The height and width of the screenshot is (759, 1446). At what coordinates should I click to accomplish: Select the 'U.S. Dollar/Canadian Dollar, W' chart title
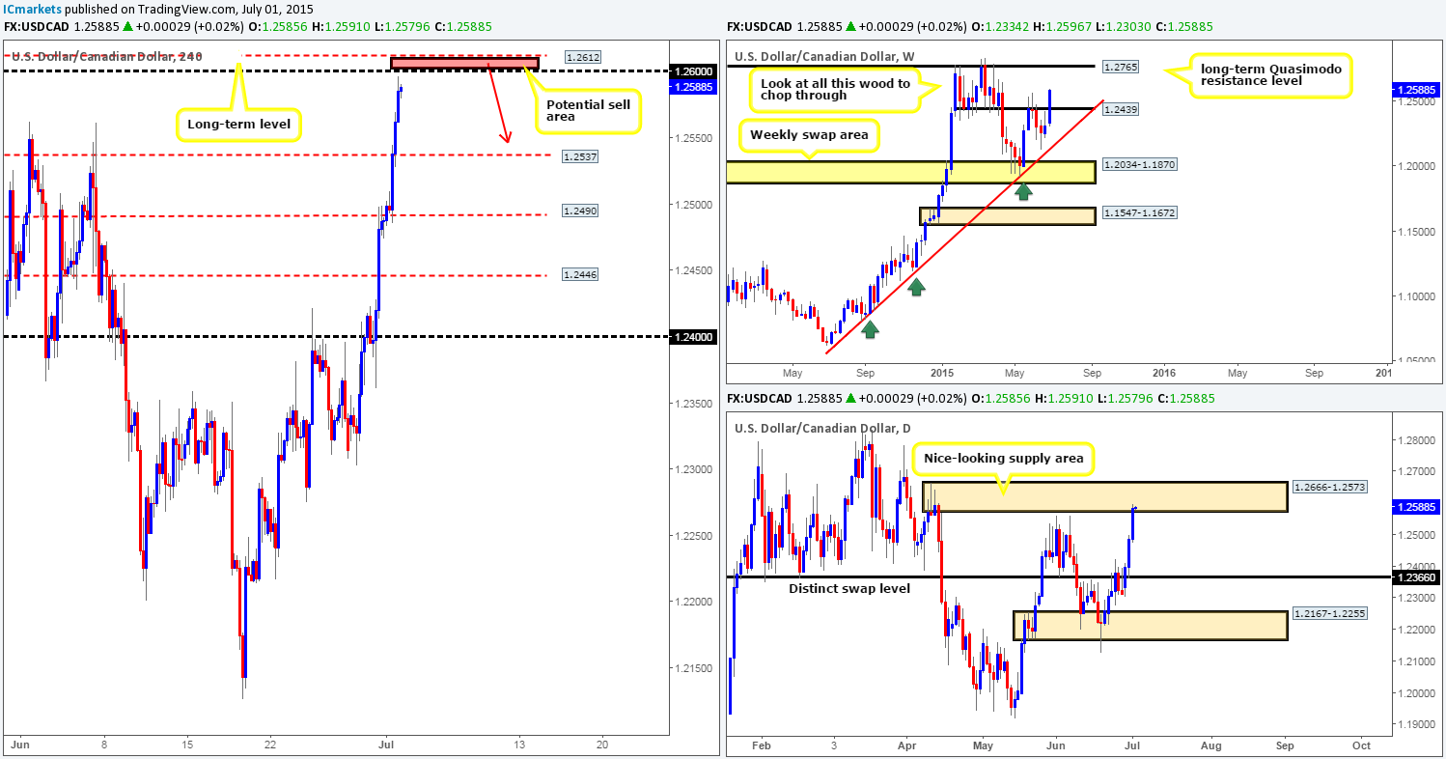click(826, 56)
